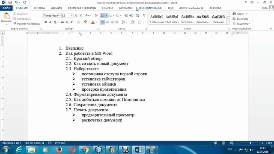
Task: Click the Вход sign-in link
Action: click(x=265, y=8)
